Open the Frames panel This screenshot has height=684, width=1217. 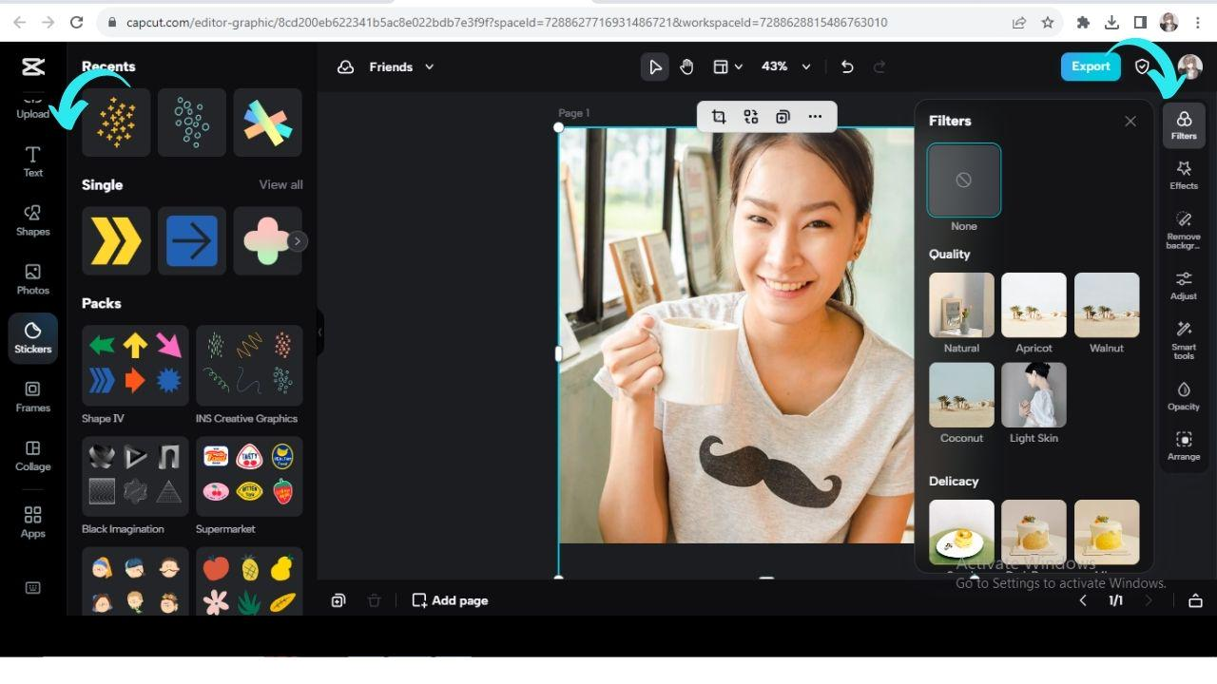32,396
